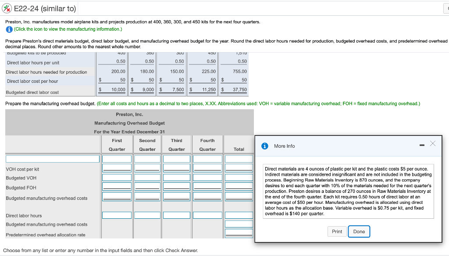Minimize the More Info dialog
The height and width of the screenshot is (256, 449).
422,146
